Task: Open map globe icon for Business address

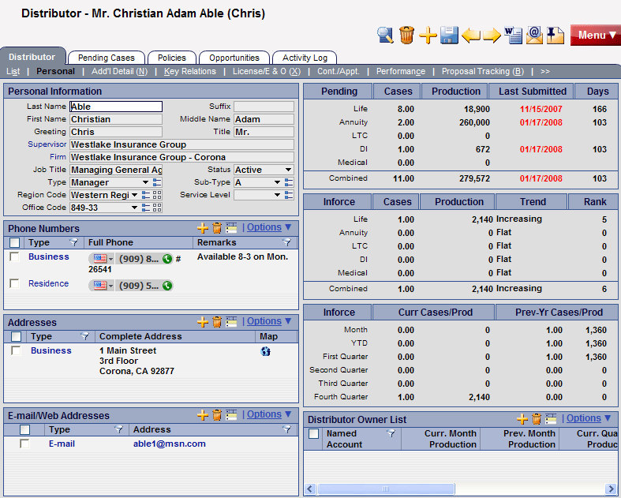Action: click(x=266, y=351)
